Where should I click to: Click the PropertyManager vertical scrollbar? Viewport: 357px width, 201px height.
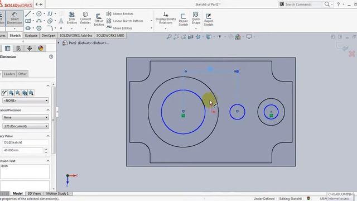54,121
